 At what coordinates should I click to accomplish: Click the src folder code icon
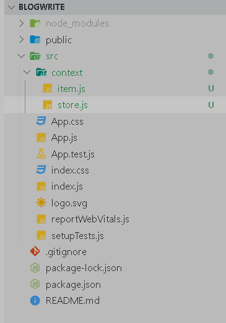[x=35, y=56]
